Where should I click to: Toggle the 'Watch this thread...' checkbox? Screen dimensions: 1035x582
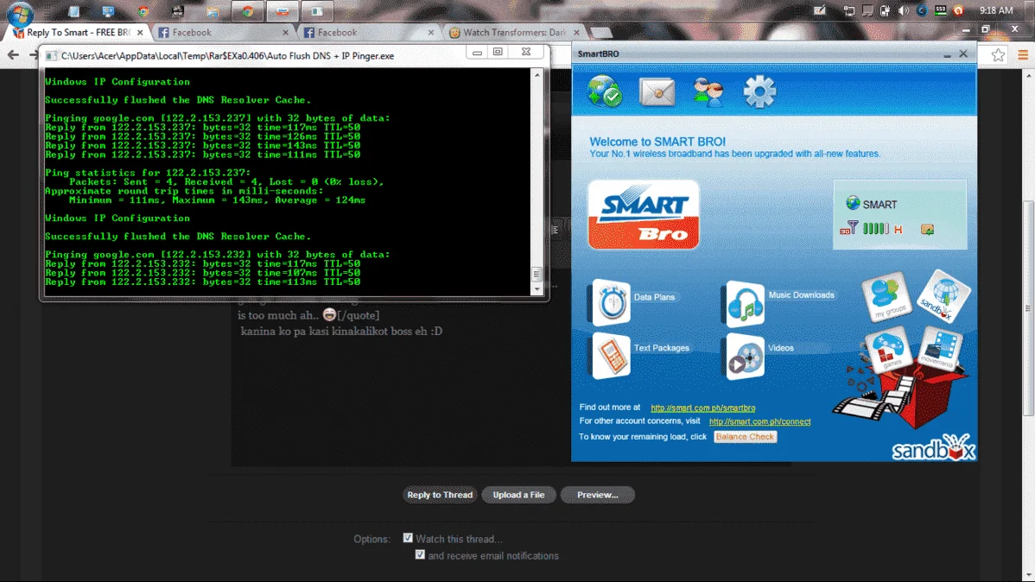coord(408,538)
